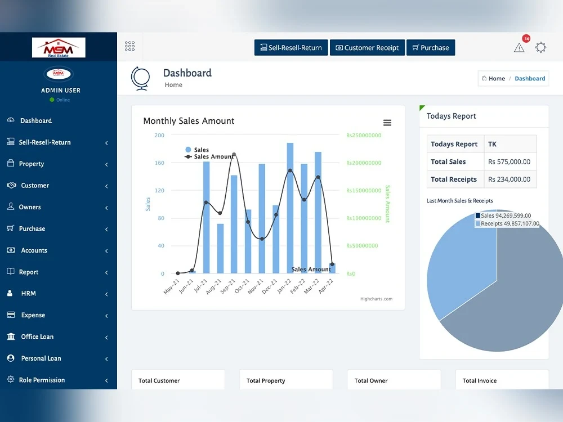Viewport: 563px width, 422px height.
Task: Click the Rs 575,000.00 Total Sales value
Action: pos(509,162)
